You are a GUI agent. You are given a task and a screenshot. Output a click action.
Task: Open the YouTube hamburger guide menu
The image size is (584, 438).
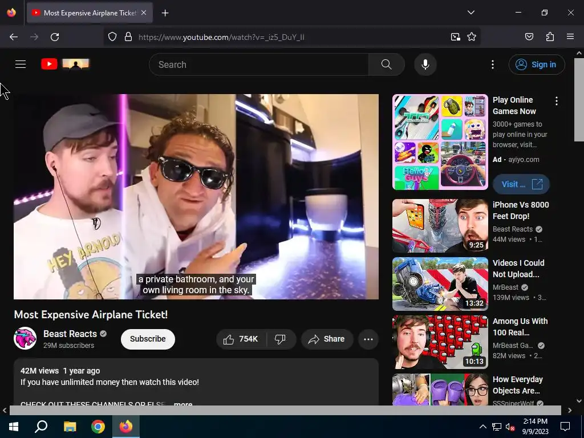pyautogui.click(x=21, y=64)
